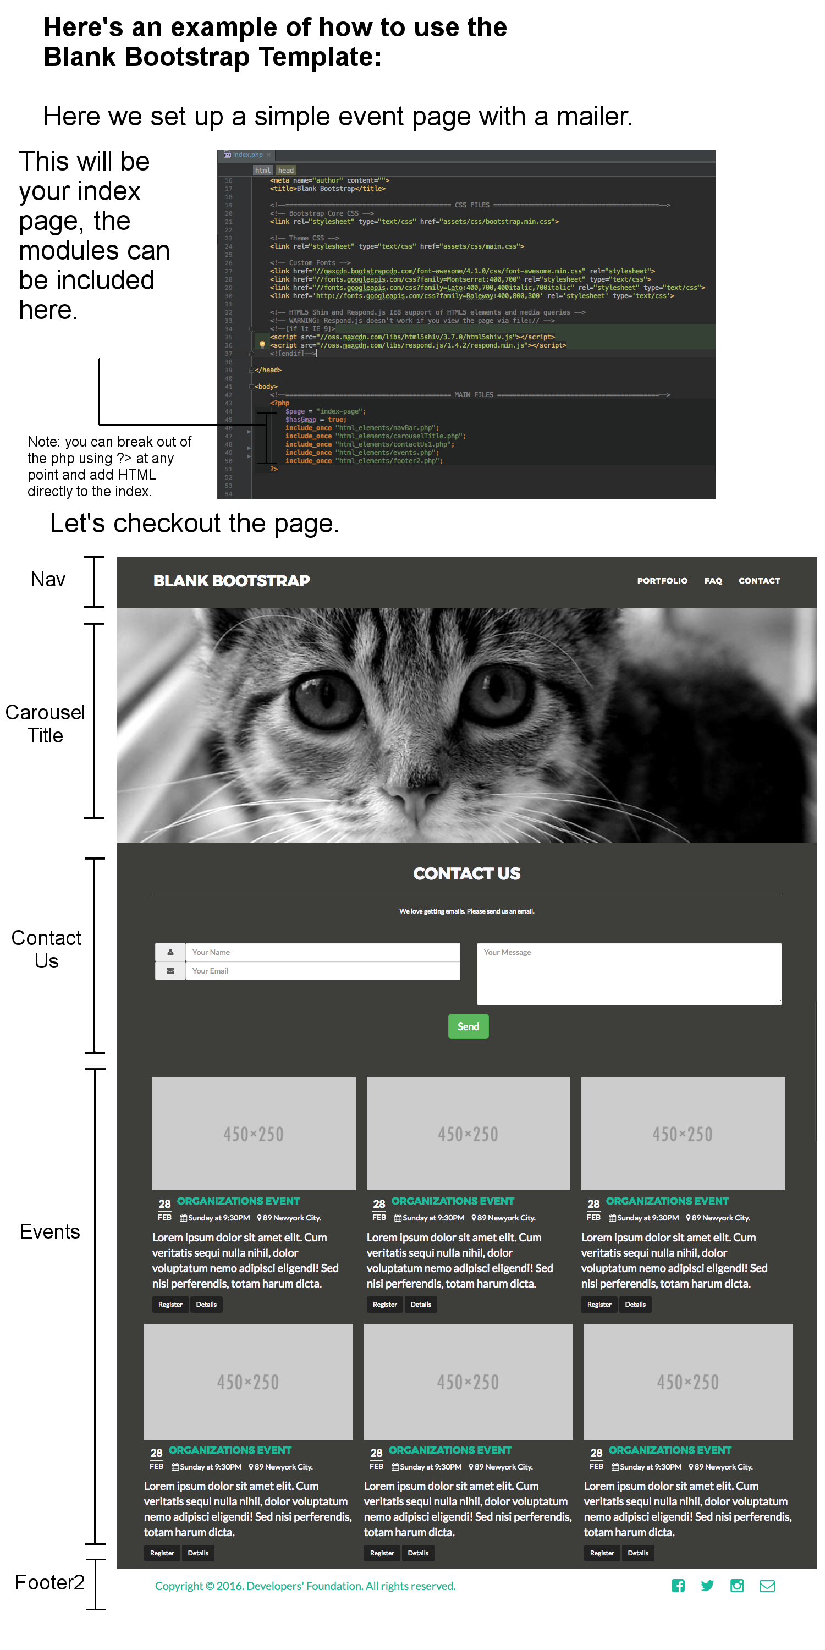Viewport: 825px width, 1650px height.
Task: Click the bottom-right event's calendar icon
Action: 615,1467
